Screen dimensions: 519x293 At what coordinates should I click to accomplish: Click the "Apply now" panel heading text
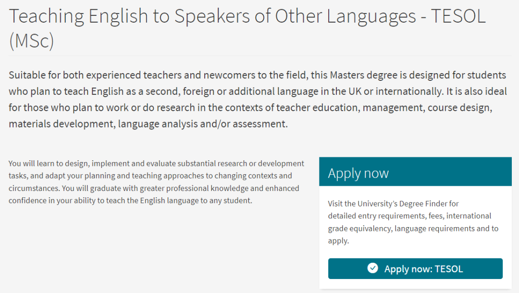click(358, 173)
